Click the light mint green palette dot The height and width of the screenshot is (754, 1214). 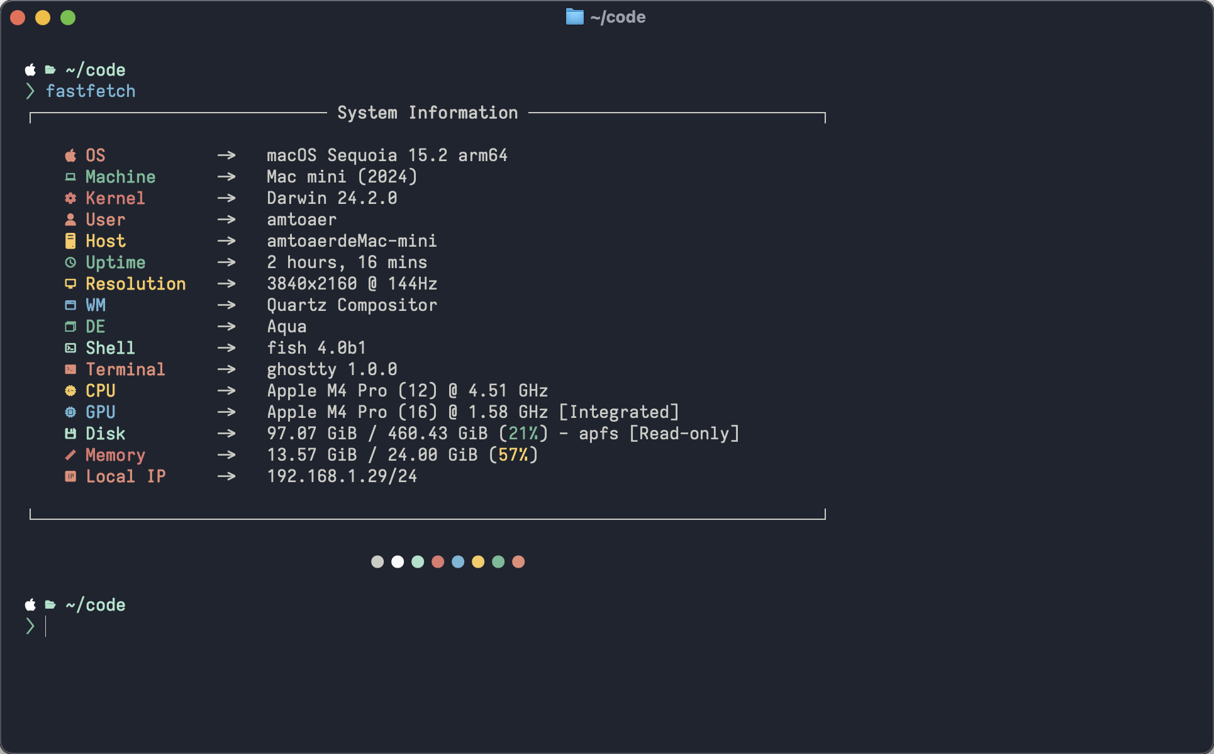418,562
